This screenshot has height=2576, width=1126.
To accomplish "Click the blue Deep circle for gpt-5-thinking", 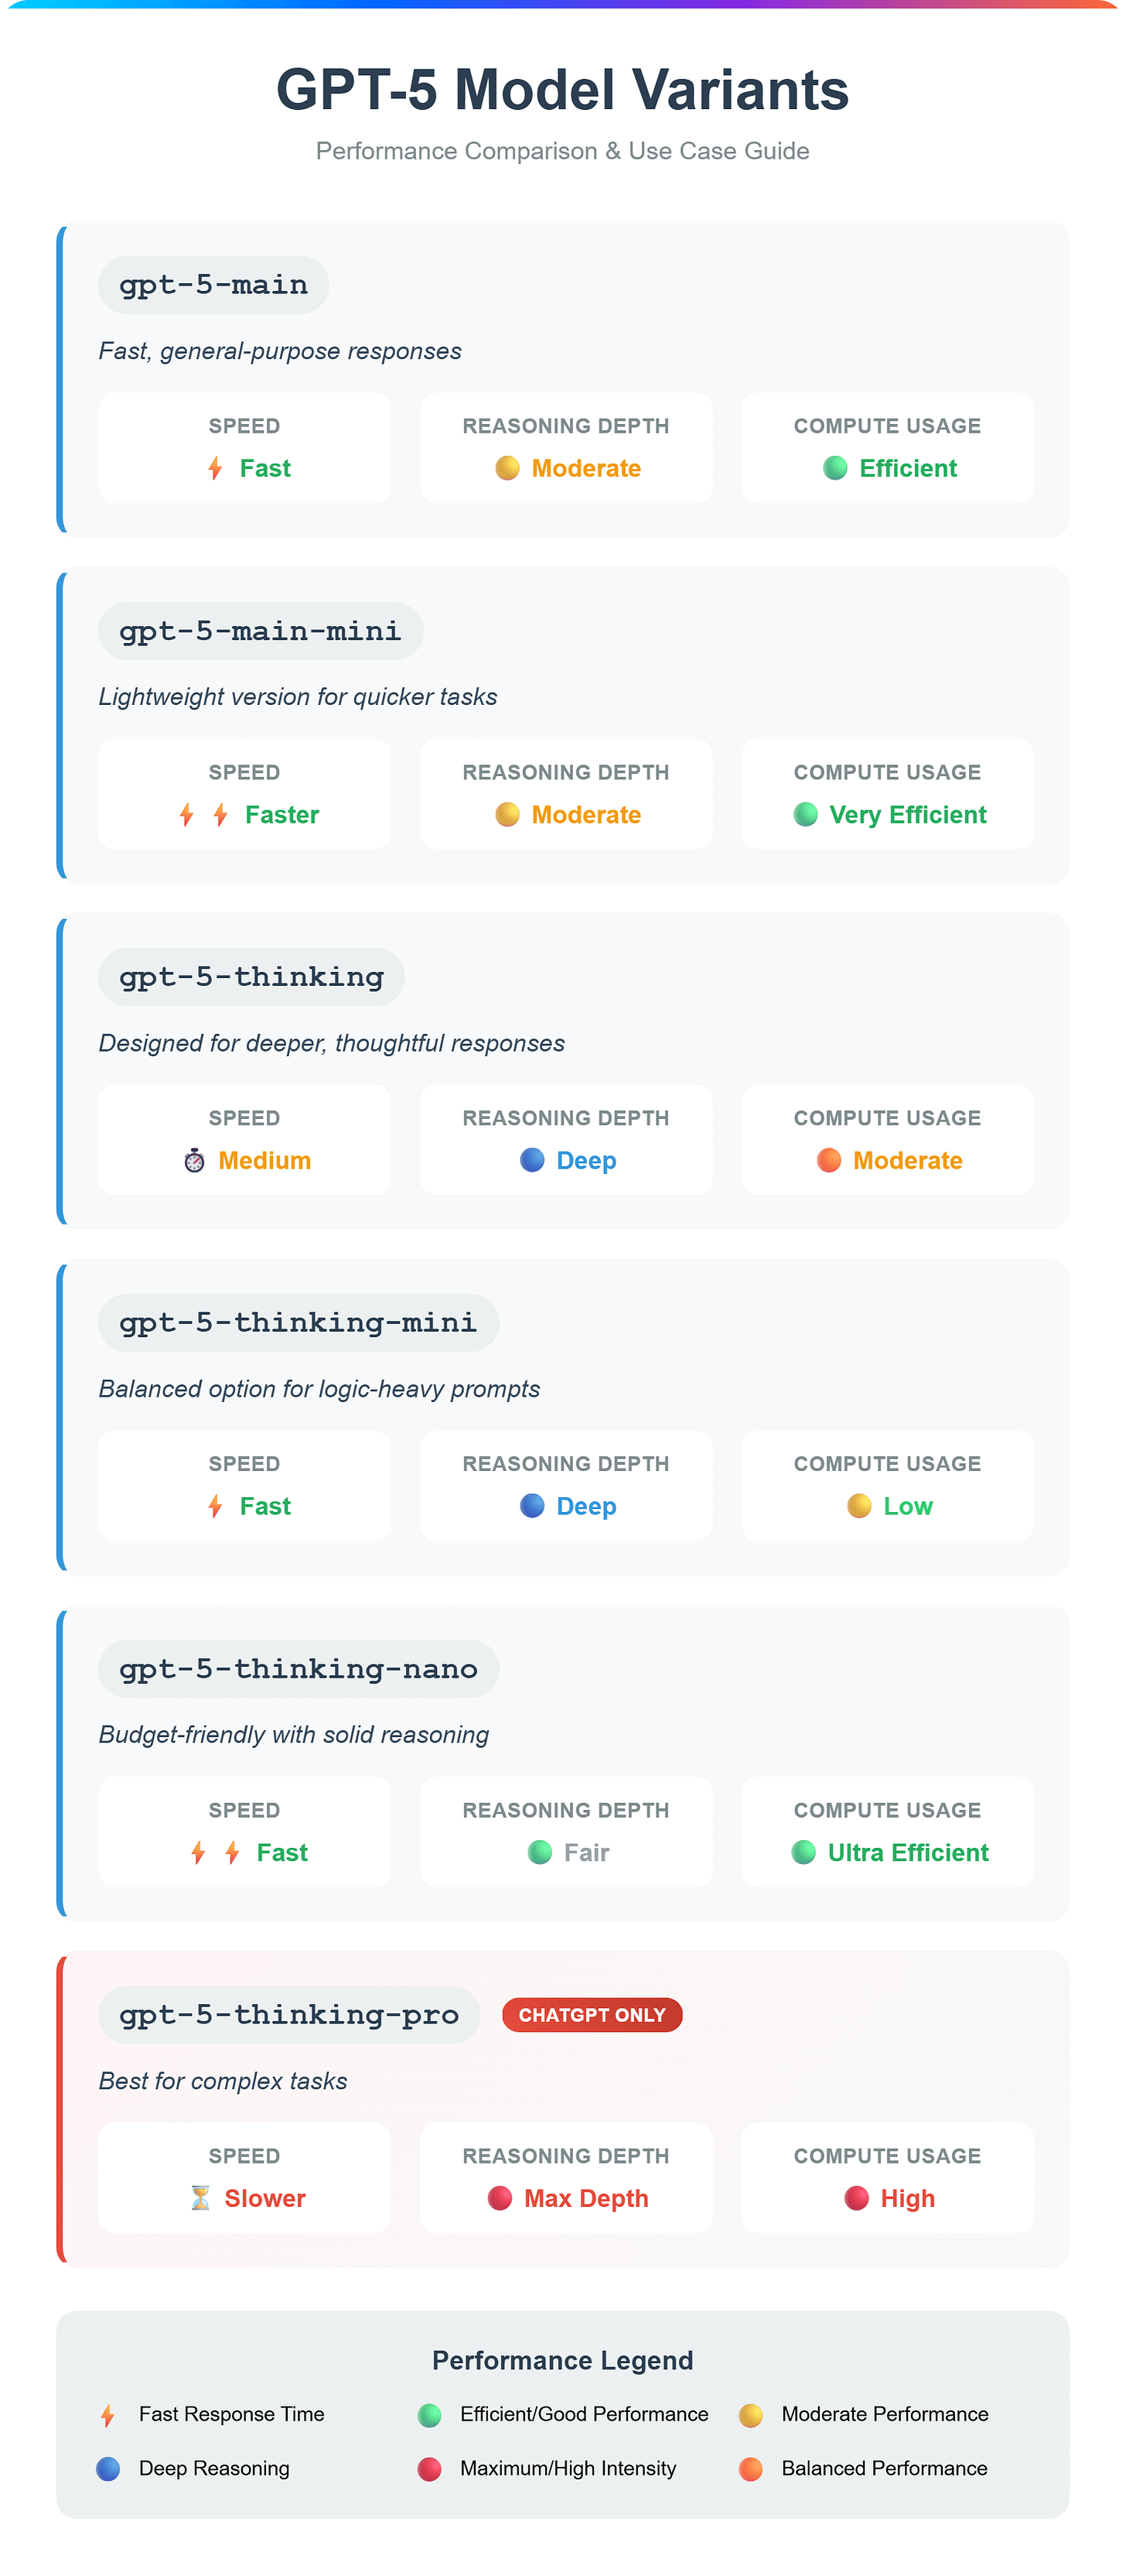I will point(533,1160).
